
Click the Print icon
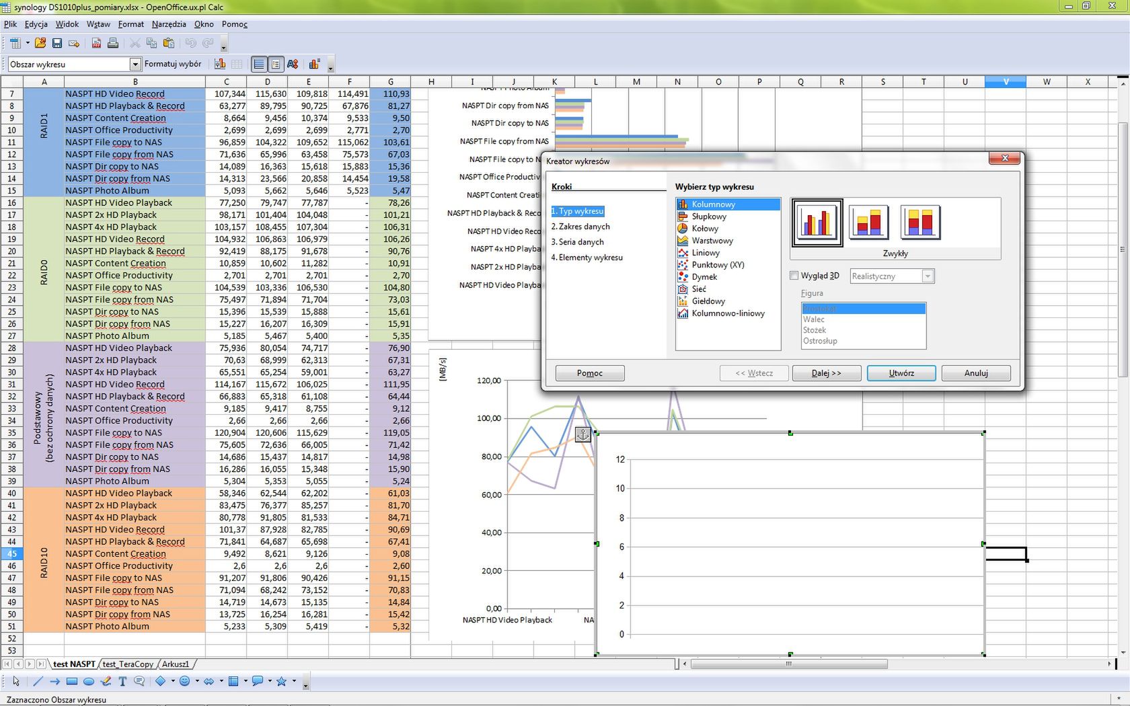pos(113,43)
